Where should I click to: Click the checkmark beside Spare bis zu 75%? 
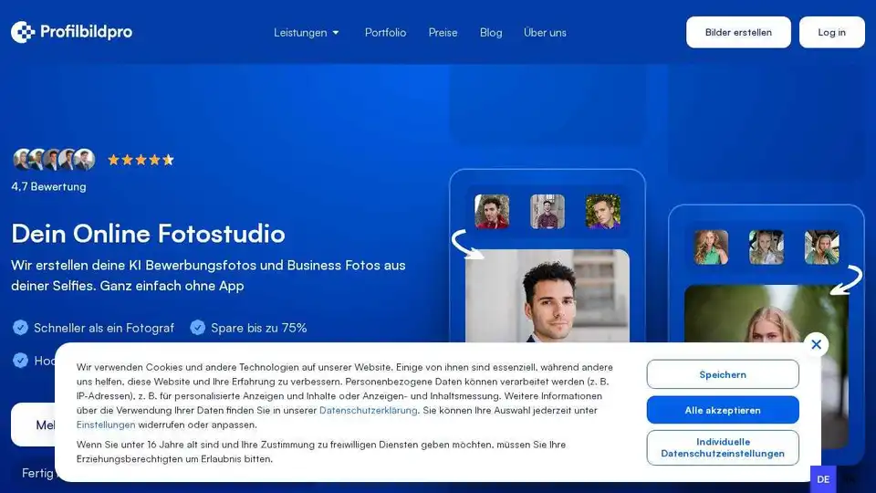198,328
